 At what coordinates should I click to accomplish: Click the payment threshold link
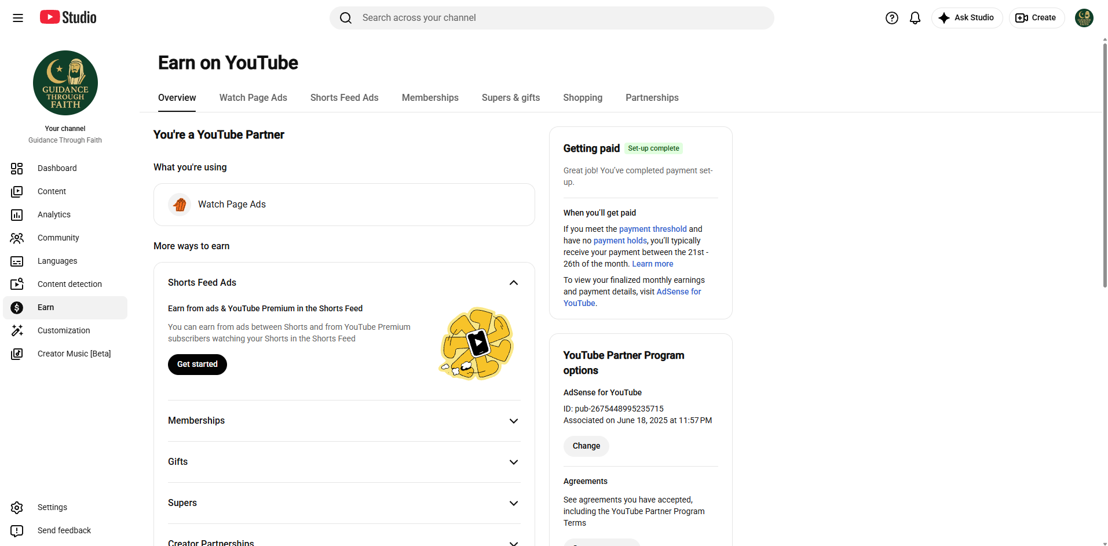pos(653,229)
